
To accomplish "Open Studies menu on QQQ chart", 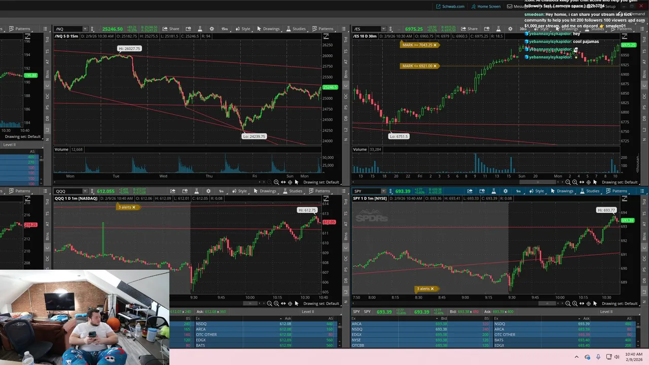I will (293, 191).
